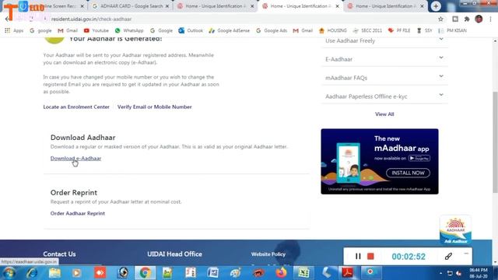Open the PF FILE bookmark

pyautogui.click(x=399, y=30)
